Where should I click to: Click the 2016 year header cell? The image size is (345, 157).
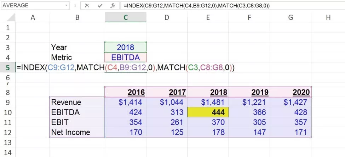point(126,92)
